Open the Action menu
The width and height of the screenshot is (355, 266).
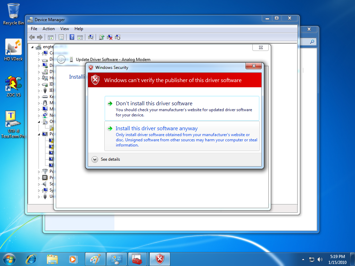(x=49, y=29)
